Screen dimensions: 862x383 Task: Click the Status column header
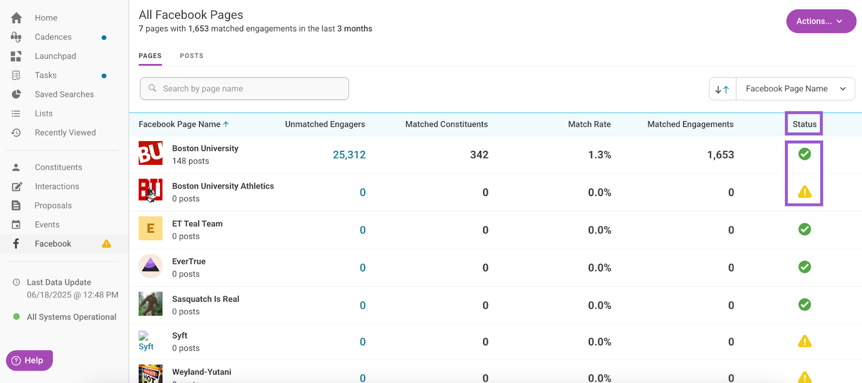pyautogui.click(x=804, y=124)
